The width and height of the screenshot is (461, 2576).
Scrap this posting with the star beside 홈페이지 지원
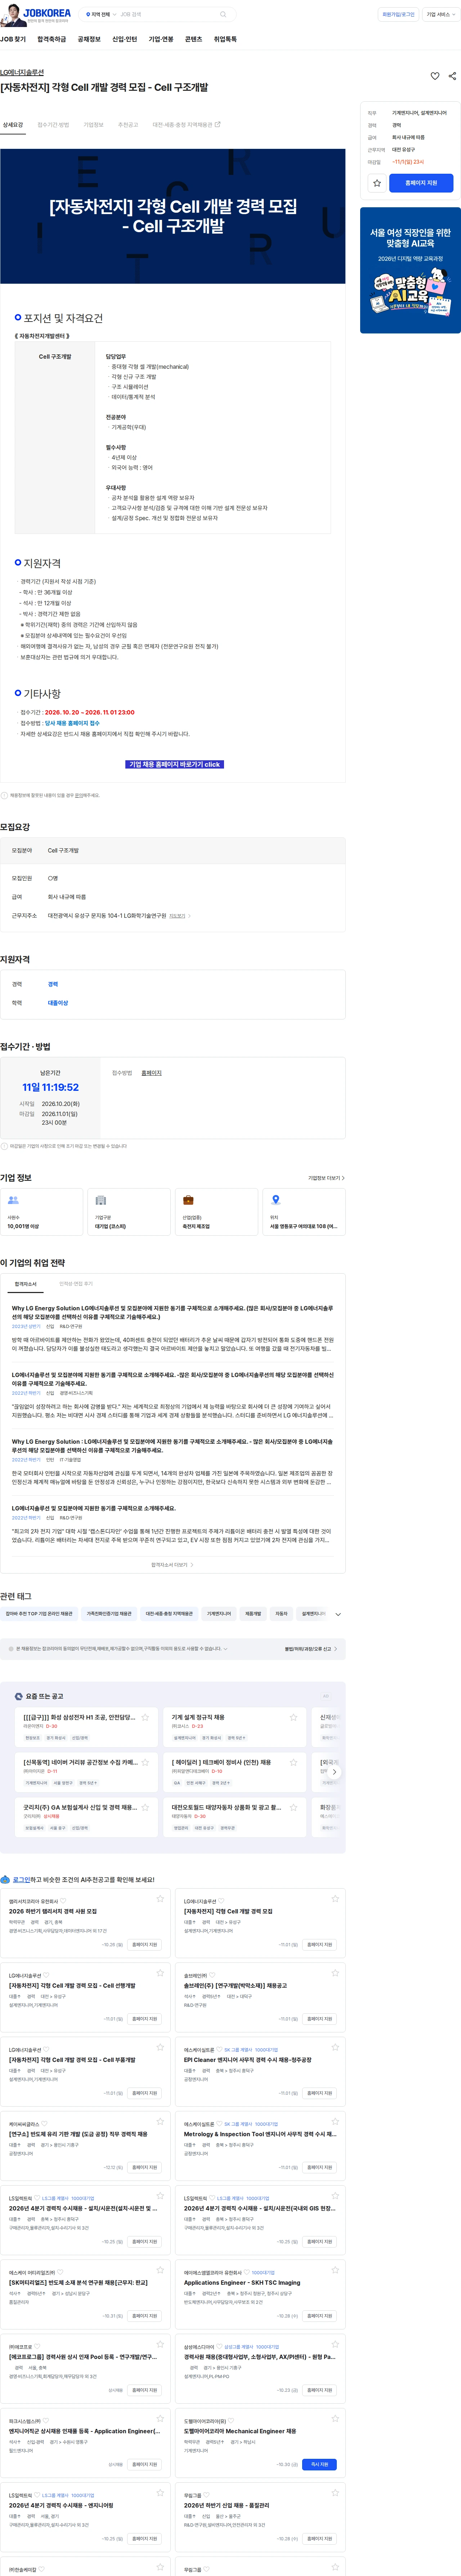(377, 183)
